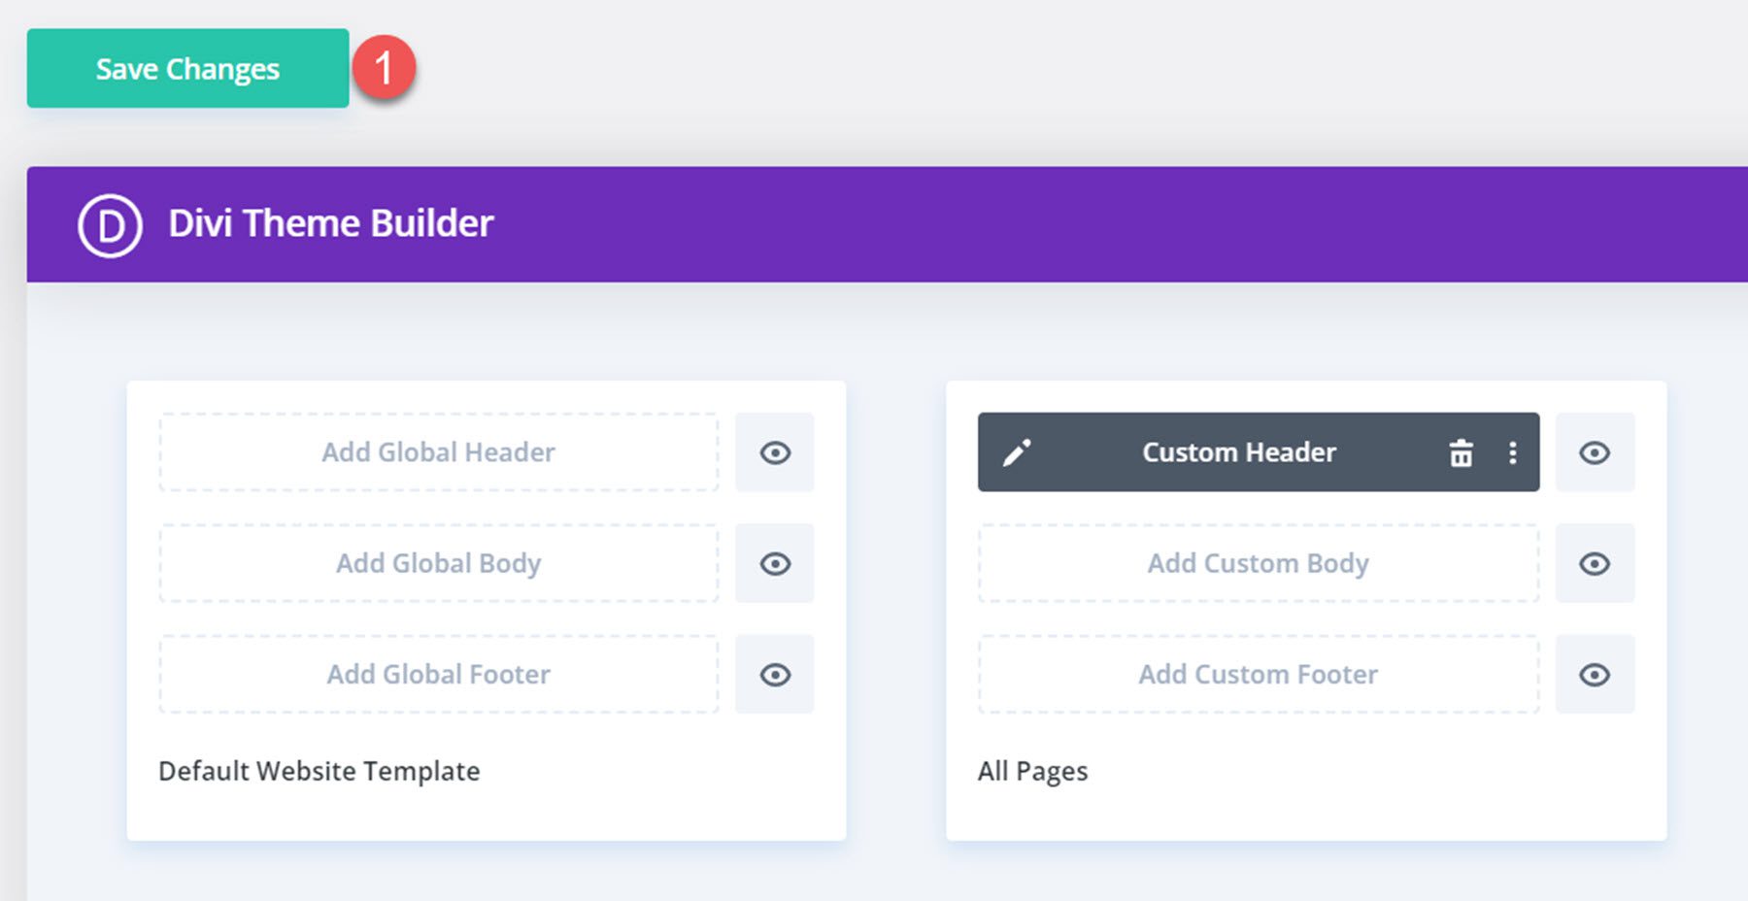
Task: Click the green Save Changes bar area
Action: coord(186,68)
